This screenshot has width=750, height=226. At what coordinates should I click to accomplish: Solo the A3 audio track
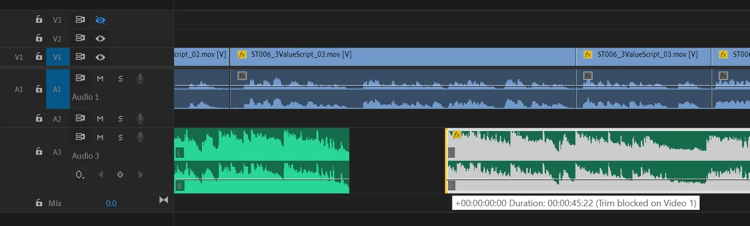pos(121,136)
